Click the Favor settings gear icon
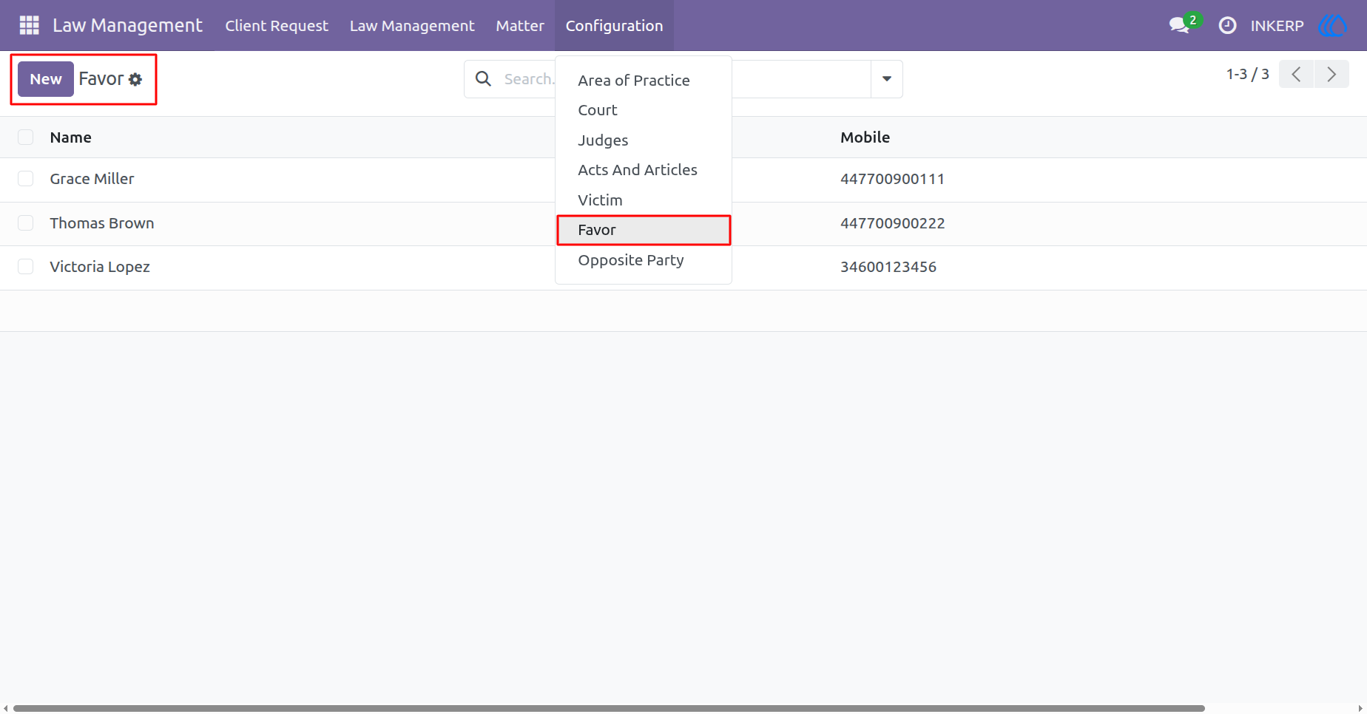This screenshot has height=714, width=1367. click(135, 79)
